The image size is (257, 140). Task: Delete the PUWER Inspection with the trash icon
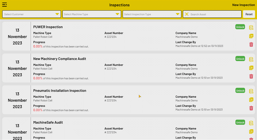pos(251,45)
